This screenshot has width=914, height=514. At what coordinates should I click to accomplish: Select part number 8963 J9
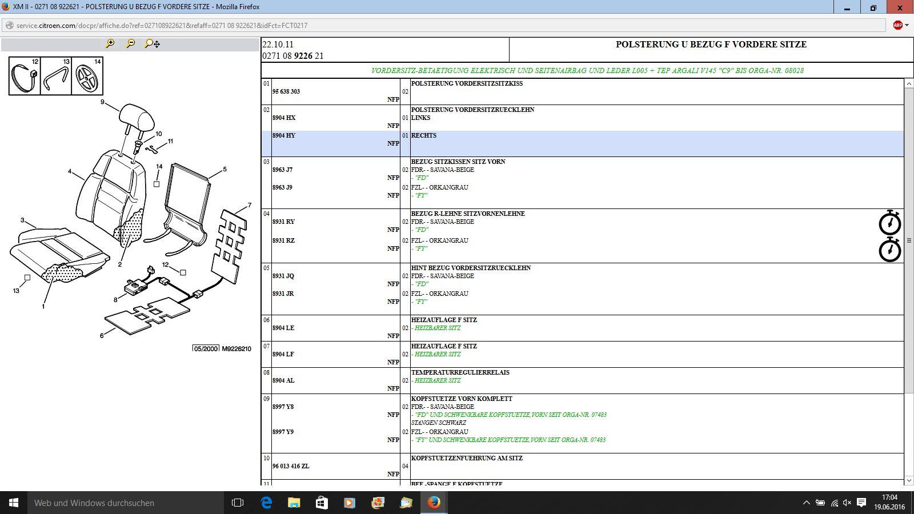point(282,187)
